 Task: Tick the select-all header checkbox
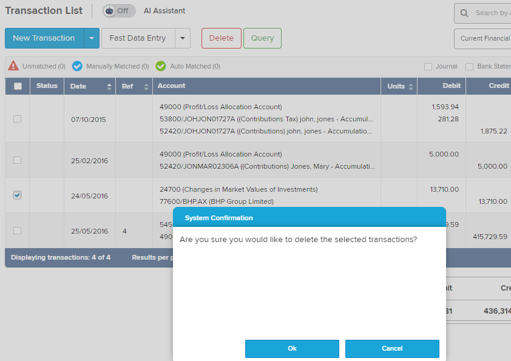(x=18, y=86)
